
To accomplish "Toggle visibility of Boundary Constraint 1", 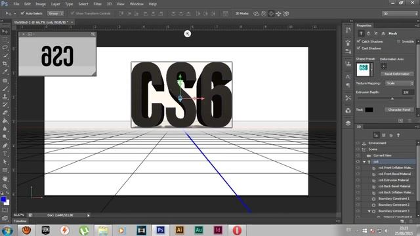I will [x=358, y=199].
